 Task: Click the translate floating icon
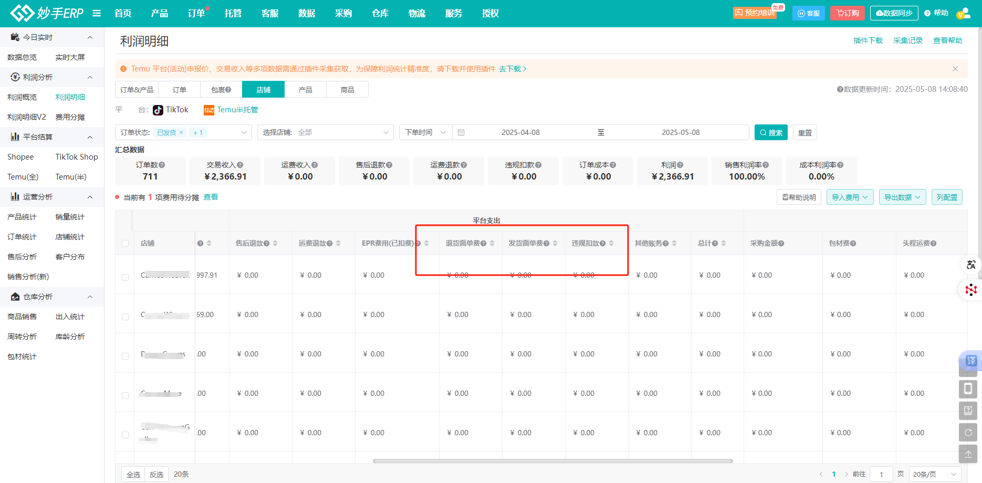pos(970,265)
